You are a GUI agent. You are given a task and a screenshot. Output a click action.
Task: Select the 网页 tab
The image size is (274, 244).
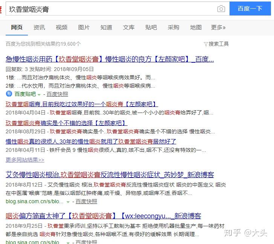(17, 28)
